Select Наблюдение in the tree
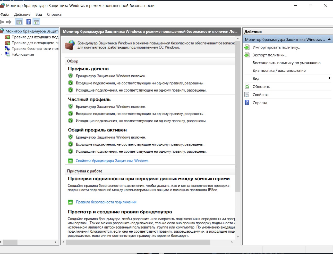 pos(23,54)
